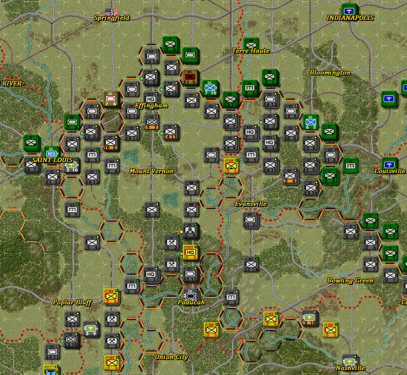
Task: Click the Springfield city label
Action: pyautogui.click(x=112, y=18)
